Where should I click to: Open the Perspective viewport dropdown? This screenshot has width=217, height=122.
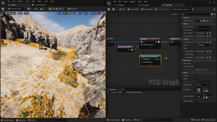(11, 14)
